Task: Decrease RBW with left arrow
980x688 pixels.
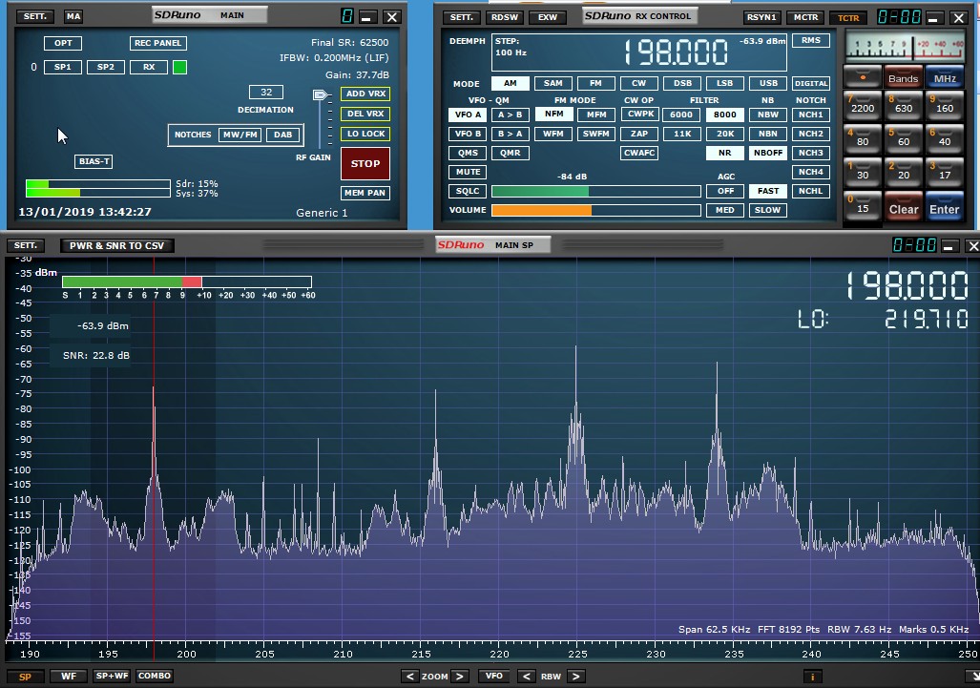Action: 527,677
